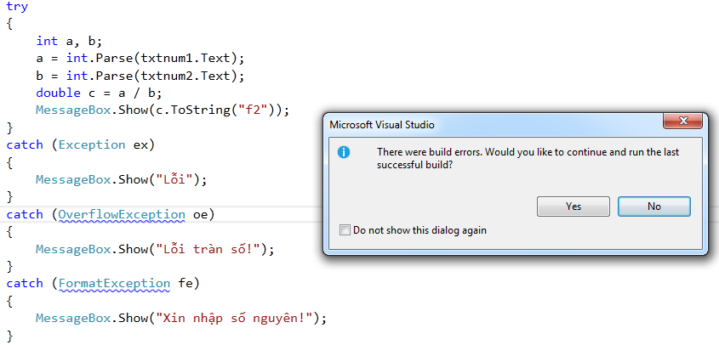Click the OverflowException underlined error text
Viewport: 719px width, 345px height.
tap(122, 214)
